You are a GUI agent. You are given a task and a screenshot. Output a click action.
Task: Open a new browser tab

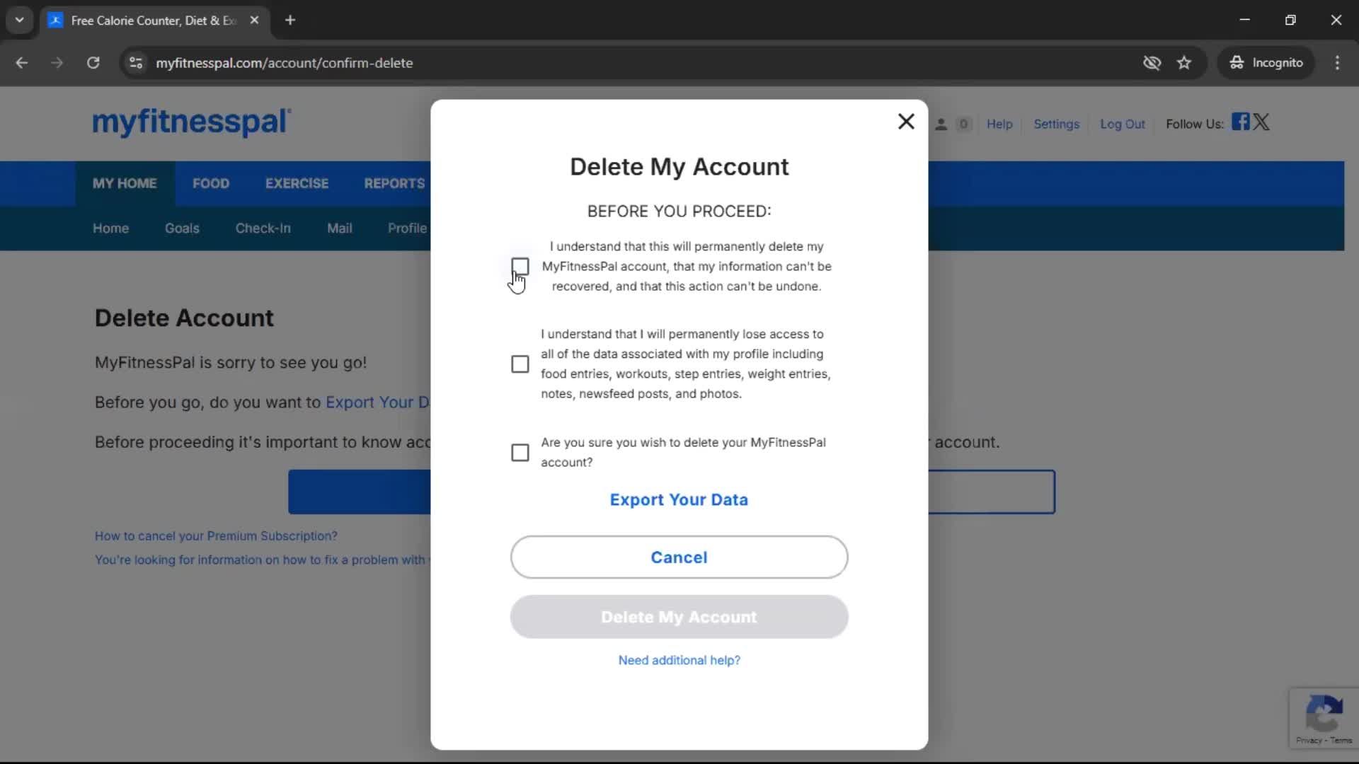[290, 20]
